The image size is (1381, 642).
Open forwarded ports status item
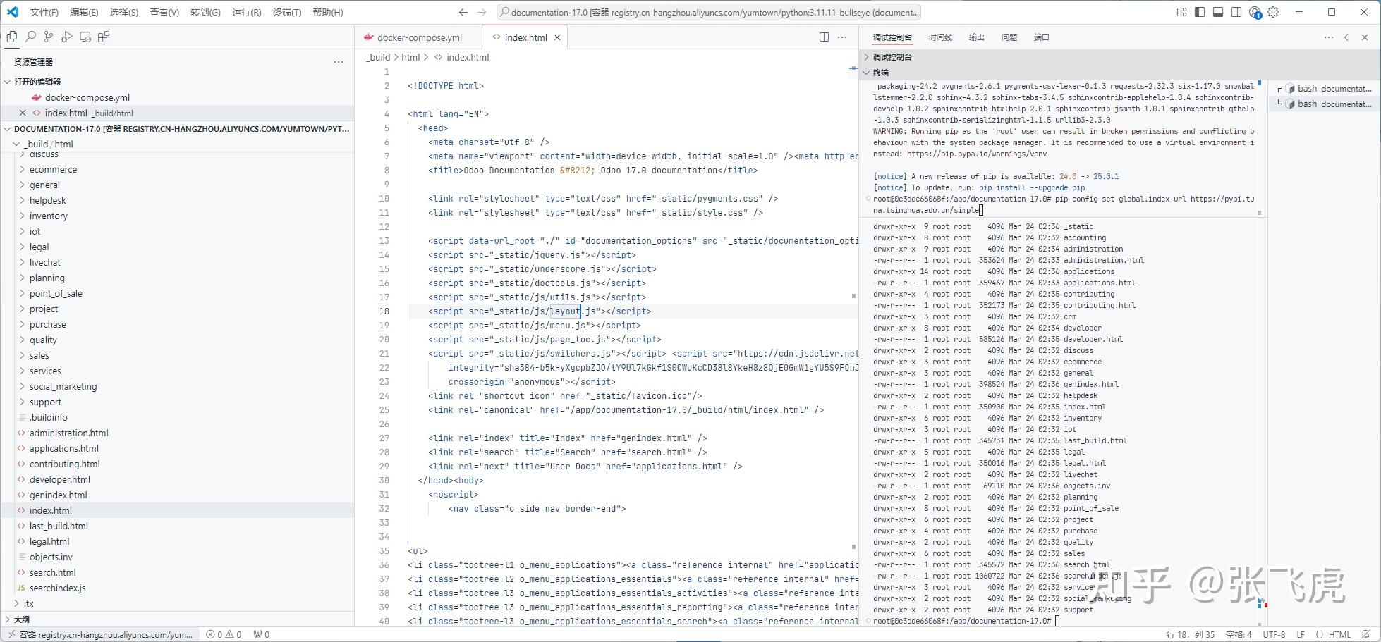click(x=262, y=634)
